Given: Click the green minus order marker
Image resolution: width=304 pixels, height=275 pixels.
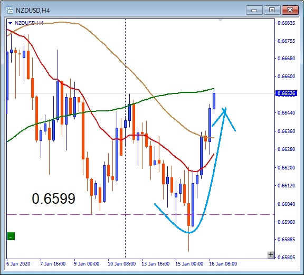Looking at the screenshot, I should [11, 236].
